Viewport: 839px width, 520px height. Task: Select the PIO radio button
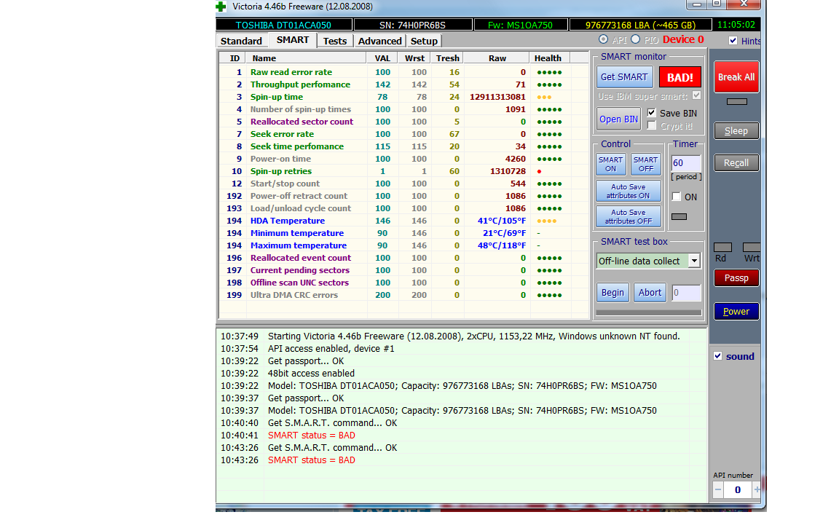point(636,39)
